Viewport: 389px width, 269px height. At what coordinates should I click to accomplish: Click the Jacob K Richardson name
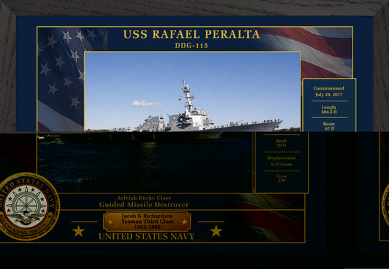(147, 216)
